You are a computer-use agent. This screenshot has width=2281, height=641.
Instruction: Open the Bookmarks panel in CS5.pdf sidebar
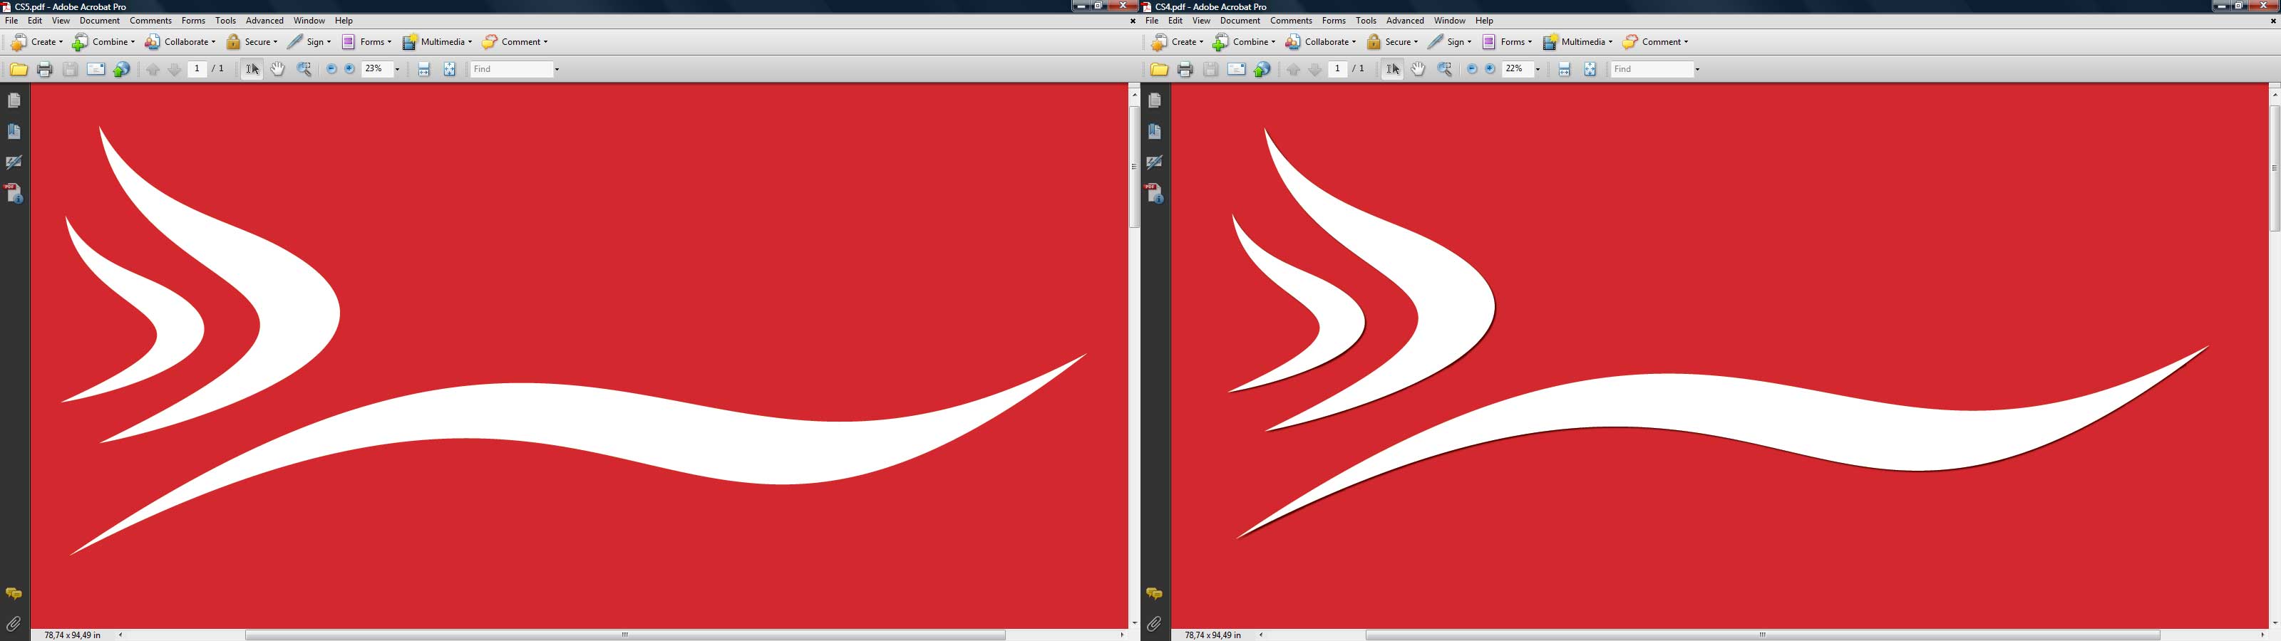(14, 132)
